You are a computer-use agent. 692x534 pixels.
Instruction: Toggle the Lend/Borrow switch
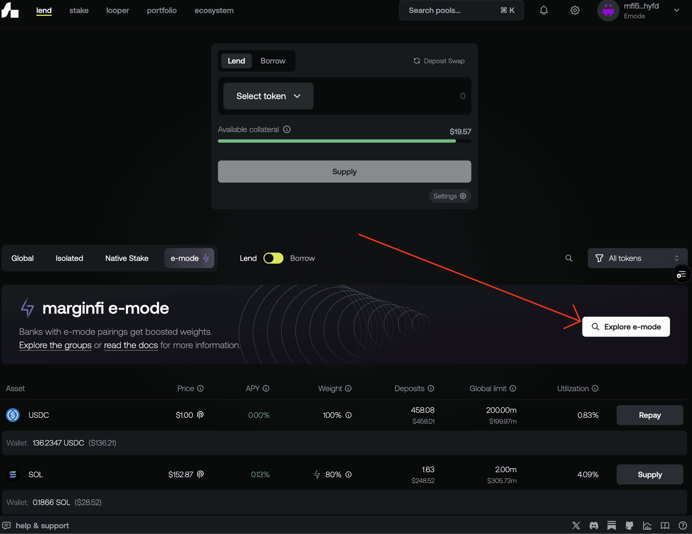[273, 258]
